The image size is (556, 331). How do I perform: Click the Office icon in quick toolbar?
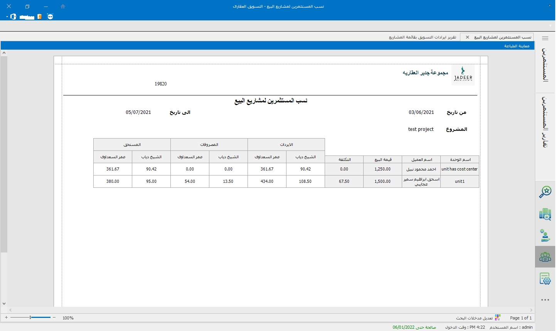point(13,17)
